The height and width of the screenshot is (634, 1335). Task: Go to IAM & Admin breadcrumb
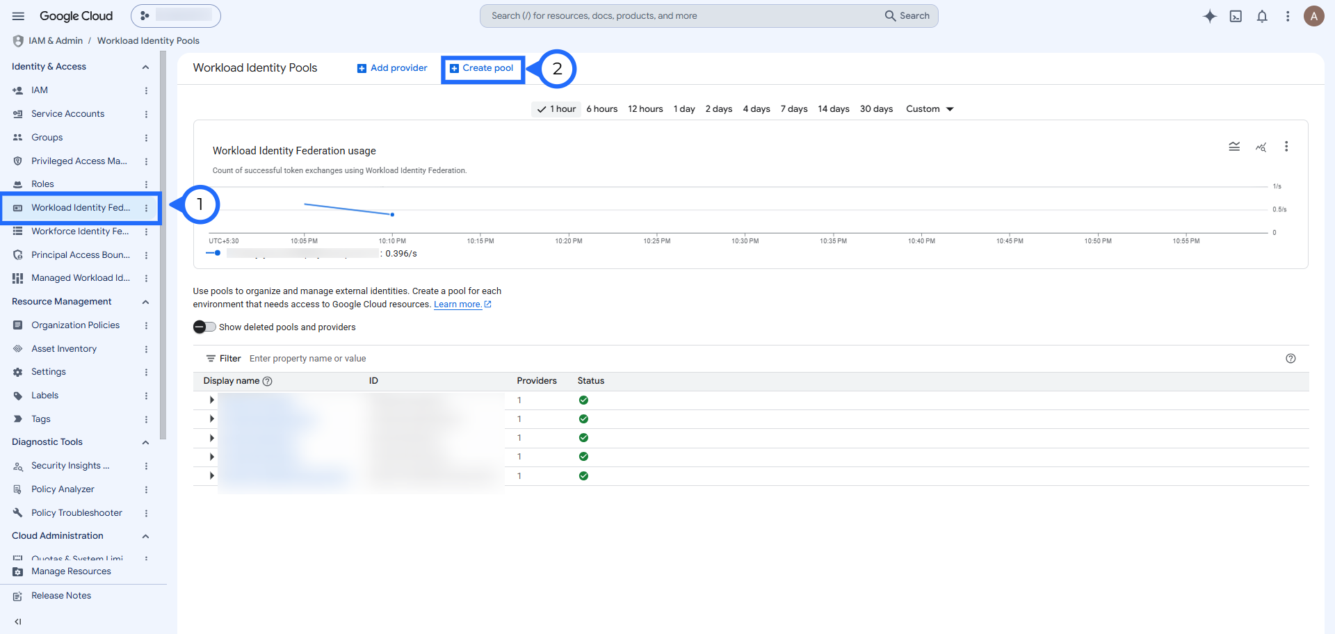point(56,41)
